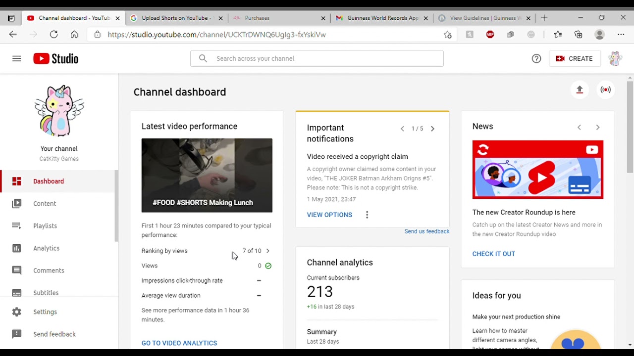Focus the Search across your channel field
Screen dimensions: 634x356
(x=317, y=58)
